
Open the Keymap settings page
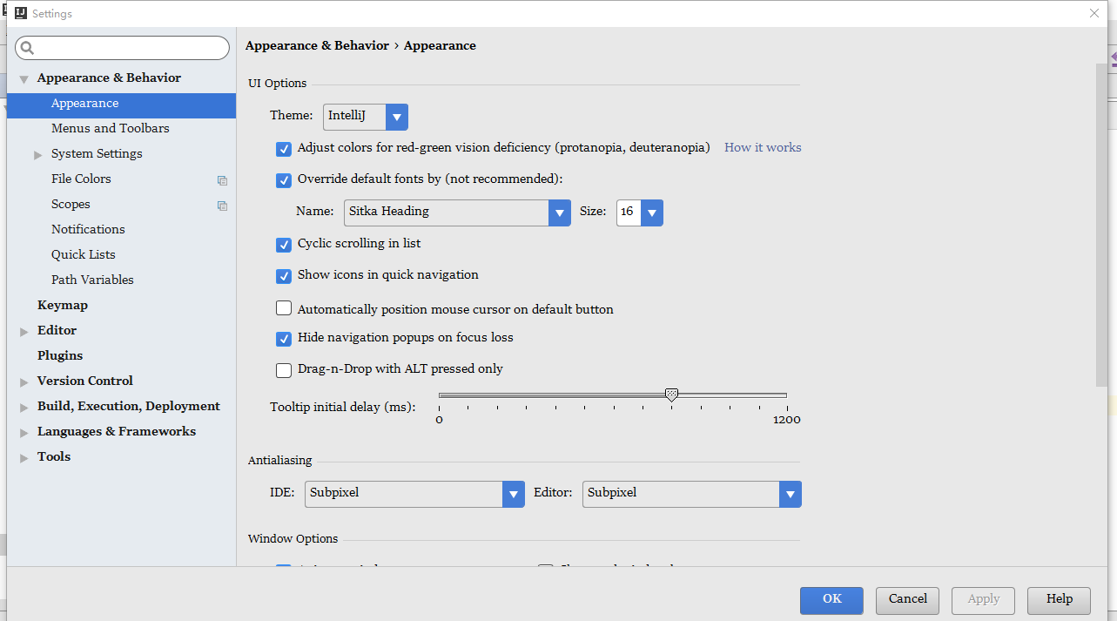(x=63, y=305)
